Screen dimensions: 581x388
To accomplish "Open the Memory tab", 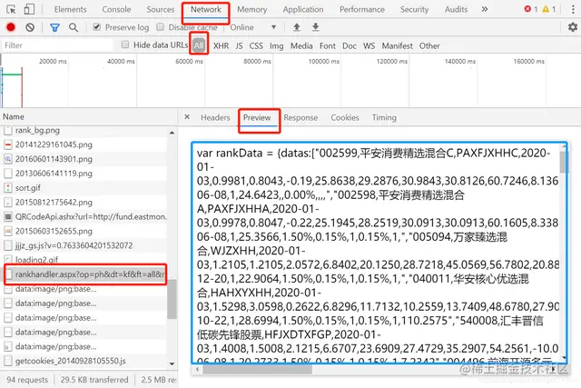I will (x=252, y=9).
